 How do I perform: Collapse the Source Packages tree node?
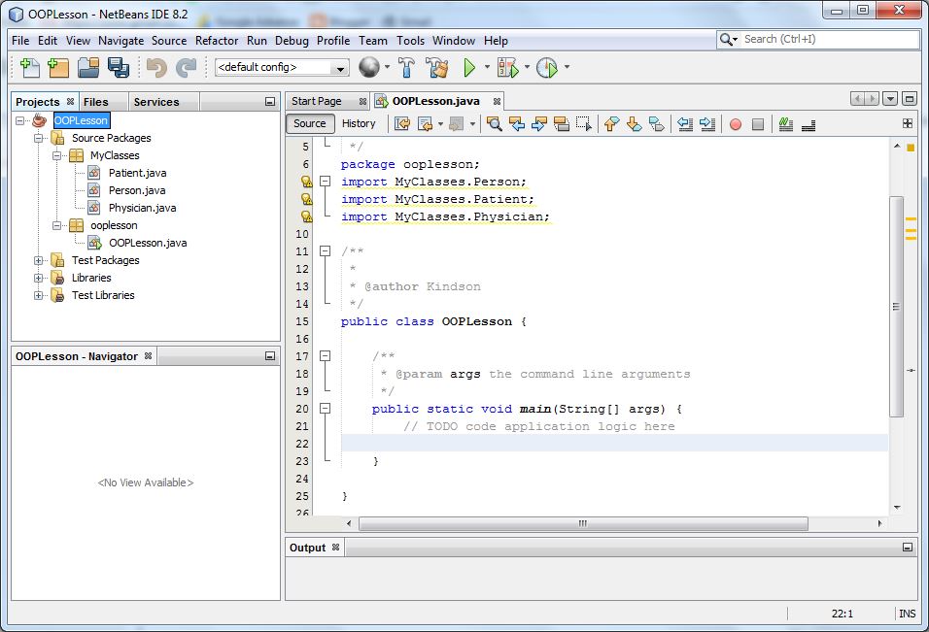click(39, 138)
